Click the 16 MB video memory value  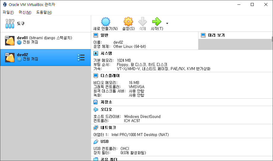[134, 83]
